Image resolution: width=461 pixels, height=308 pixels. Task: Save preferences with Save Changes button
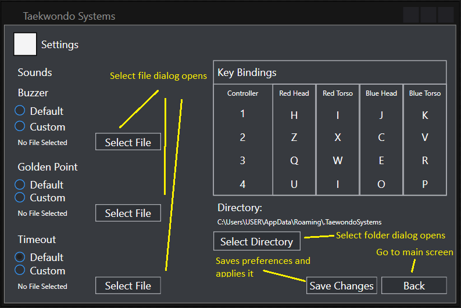point(341,285)
